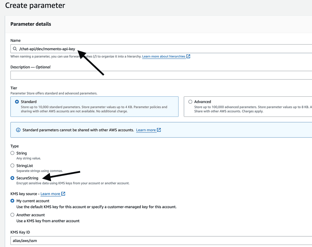Click into the optional Description field
Viewport: 312px width, 247px height.
[x=152, y=75]
